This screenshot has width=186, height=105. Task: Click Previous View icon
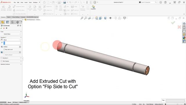pyautogui.click(x=89, y=18)
